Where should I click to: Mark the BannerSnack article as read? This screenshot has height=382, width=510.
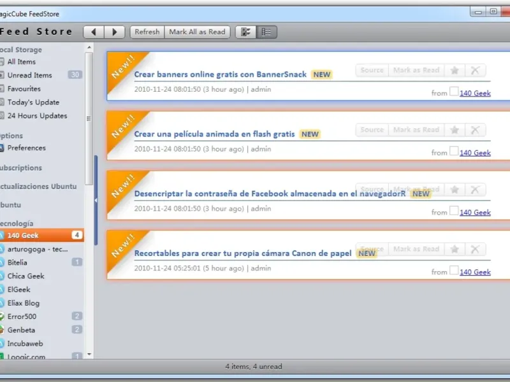416,70
